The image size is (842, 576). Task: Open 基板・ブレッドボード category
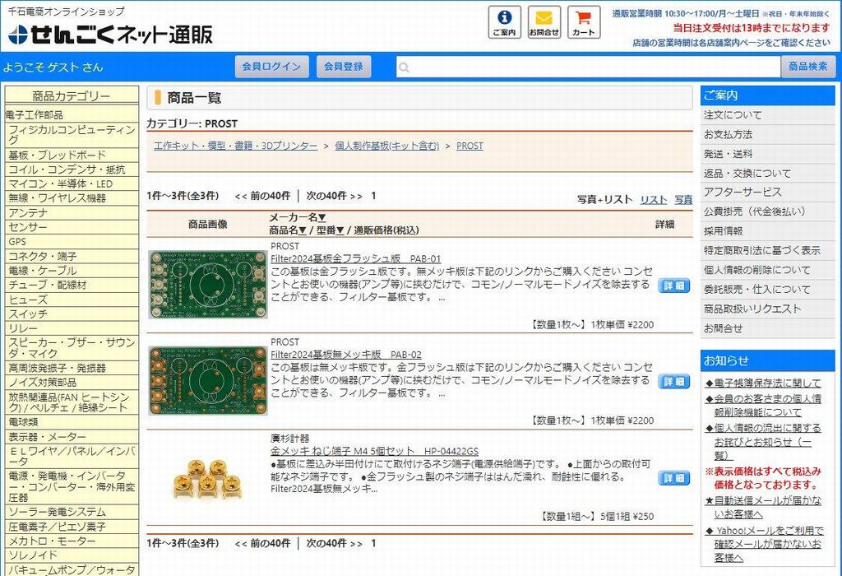58,155
